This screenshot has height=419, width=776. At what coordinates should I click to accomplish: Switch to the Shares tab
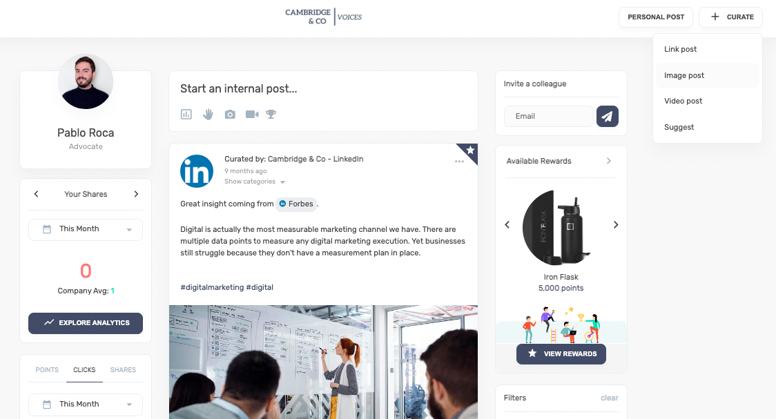tap(123, 369)
